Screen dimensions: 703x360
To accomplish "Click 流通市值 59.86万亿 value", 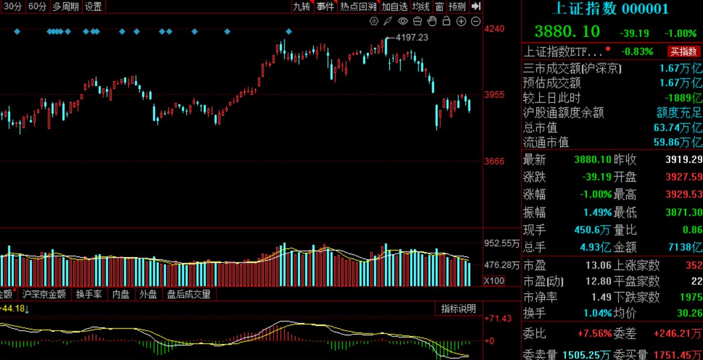I will pyautogui.click(x=679, y=142).
